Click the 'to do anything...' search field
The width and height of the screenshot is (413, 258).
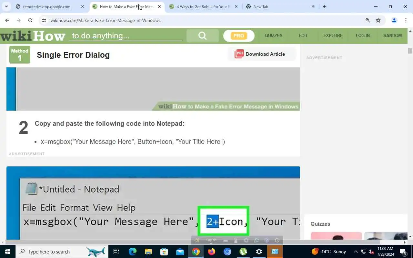point(126,35)
